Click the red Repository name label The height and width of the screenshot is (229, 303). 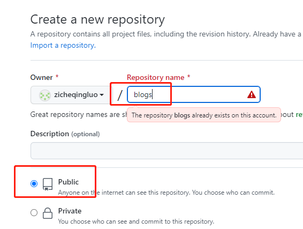[156, 77]
